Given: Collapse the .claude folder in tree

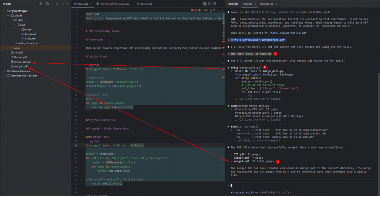Looking at the screenshot, I should pyautogui.click(x=8, y=15).
